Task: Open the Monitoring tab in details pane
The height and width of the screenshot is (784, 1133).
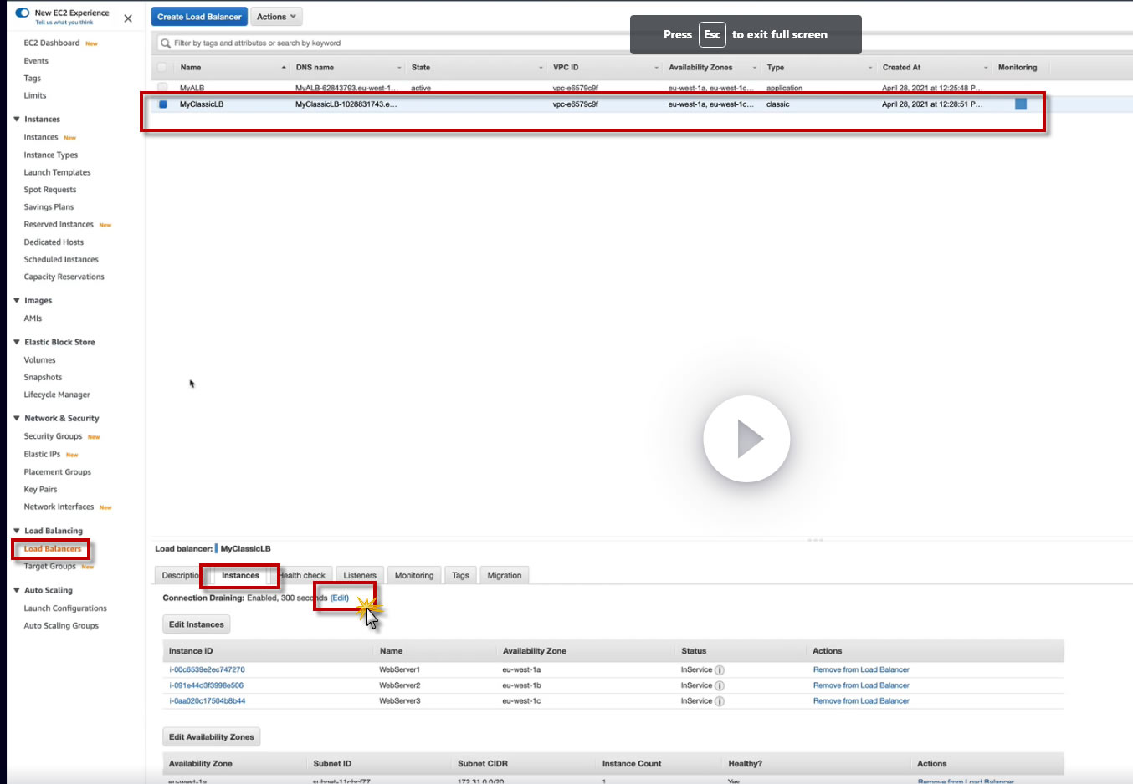Action: tap(414, 575)
